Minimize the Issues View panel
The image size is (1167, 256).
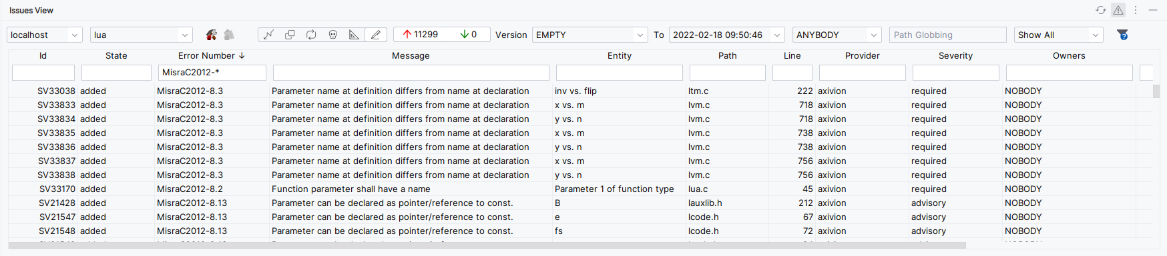[x=1154, y=10]
